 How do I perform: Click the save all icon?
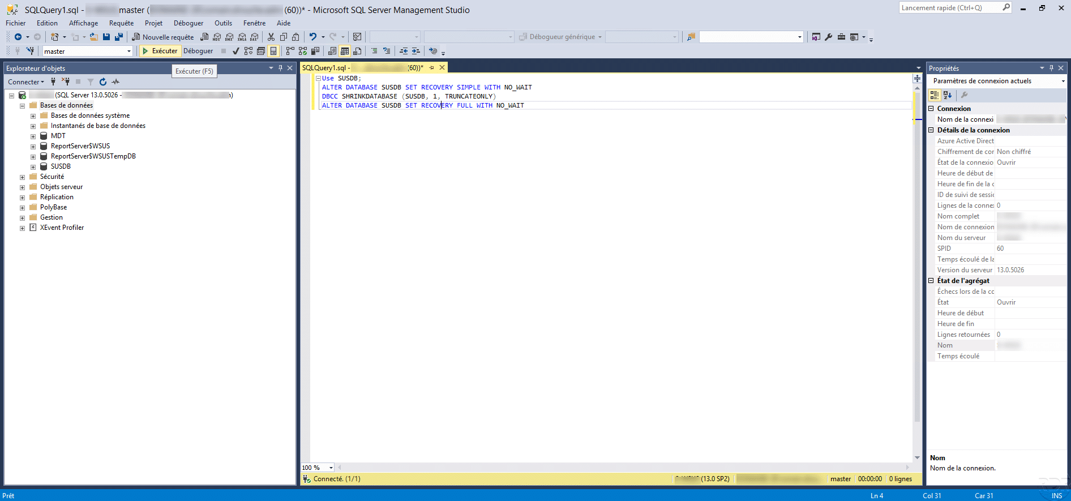click(119, 37)
